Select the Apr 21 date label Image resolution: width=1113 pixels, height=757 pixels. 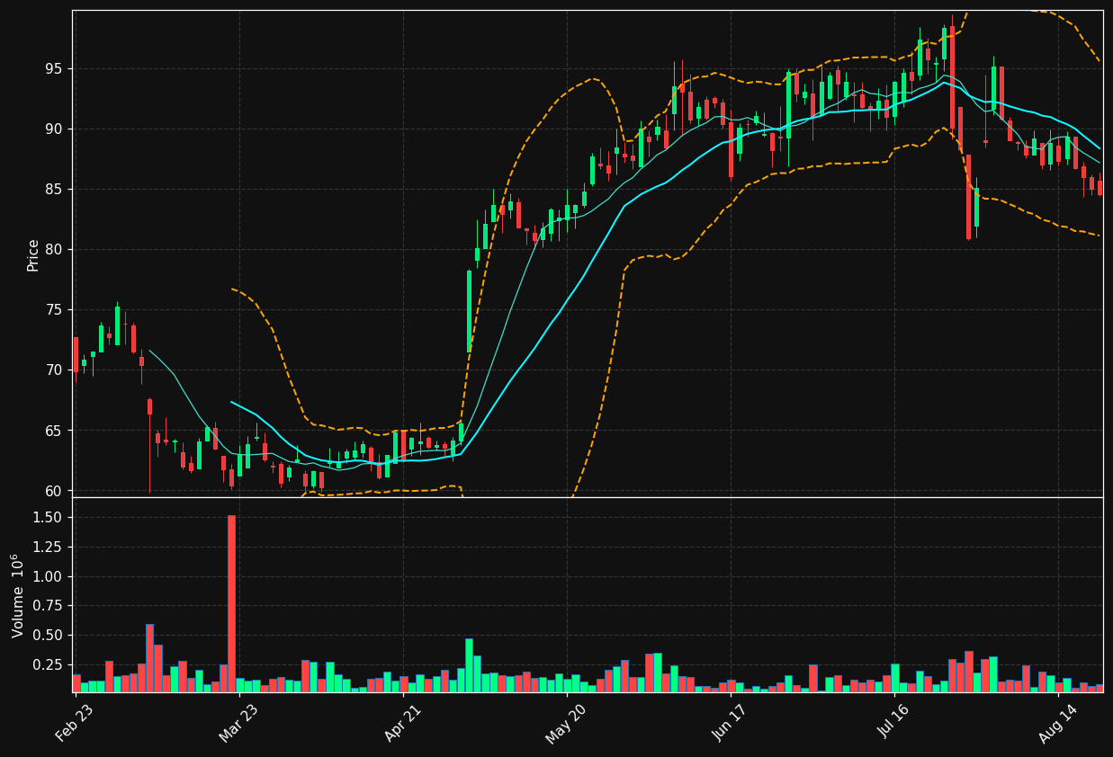click(402, 723)
